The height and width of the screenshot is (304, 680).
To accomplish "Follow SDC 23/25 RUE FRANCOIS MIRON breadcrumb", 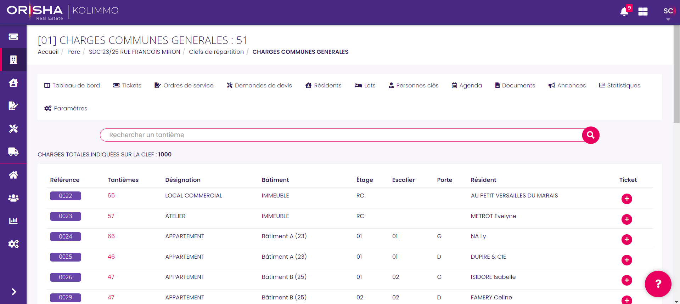I will 135,52.
